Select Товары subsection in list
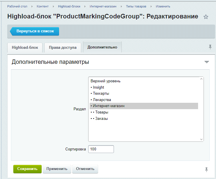216x179 pixels. pos(144,112)
